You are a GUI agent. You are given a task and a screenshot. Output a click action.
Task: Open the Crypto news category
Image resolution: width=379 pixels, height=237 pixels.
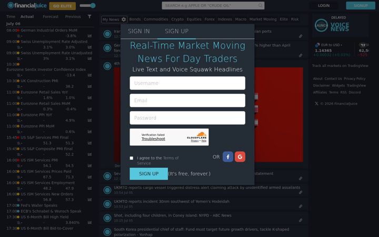[x=177, y=19]
